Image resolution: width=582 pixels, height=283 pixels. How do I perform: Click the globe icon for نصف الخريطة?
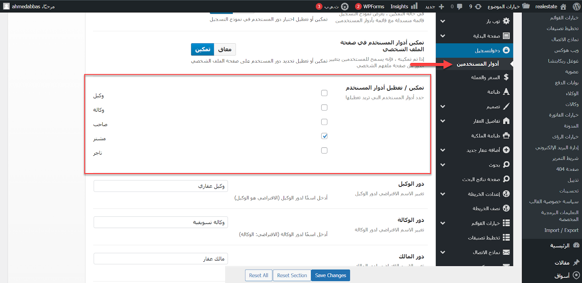pyautogui.click(x=506, y=208)
